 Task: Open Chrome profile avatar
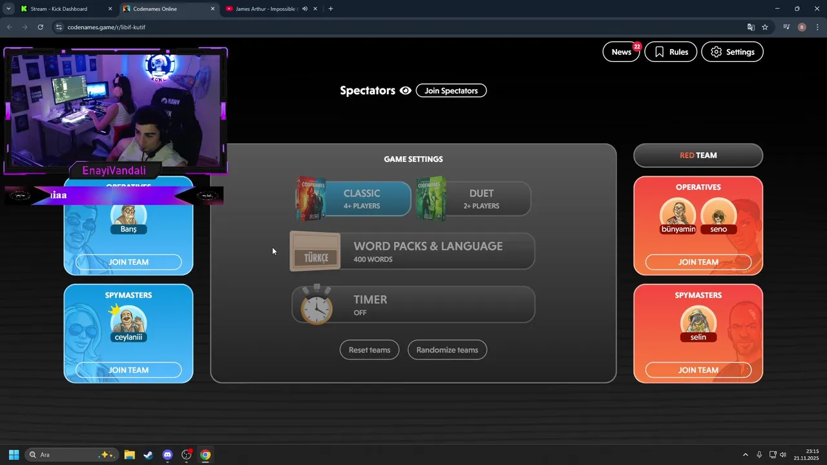click(x=802, y=27)
